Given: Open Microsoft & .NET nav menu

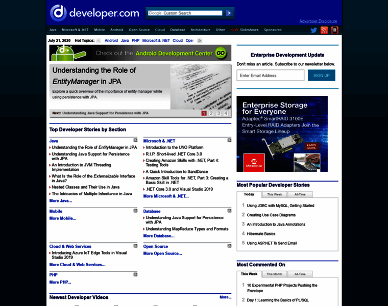Looking at the screenshot, I should coord(75,30).
